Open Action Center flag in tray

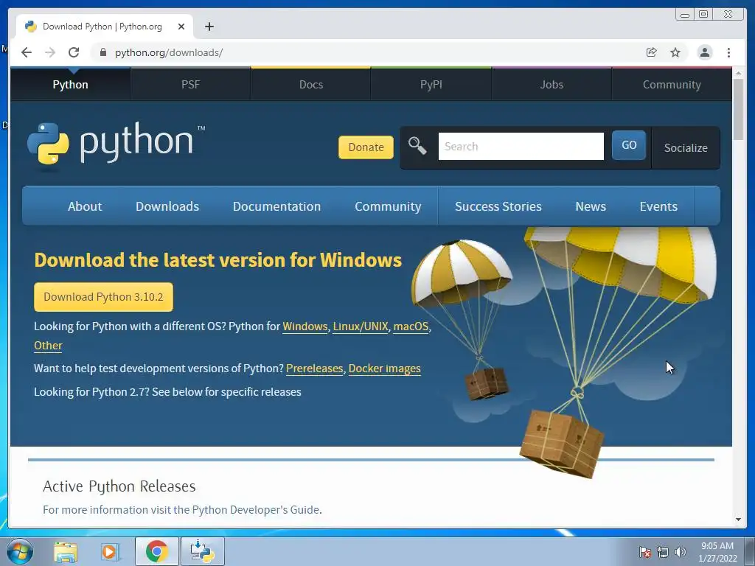click(644, 552)
